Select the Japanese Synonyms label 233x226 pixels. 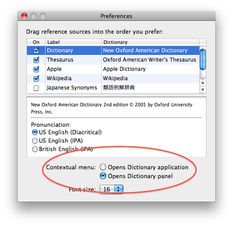pos(72,88)
